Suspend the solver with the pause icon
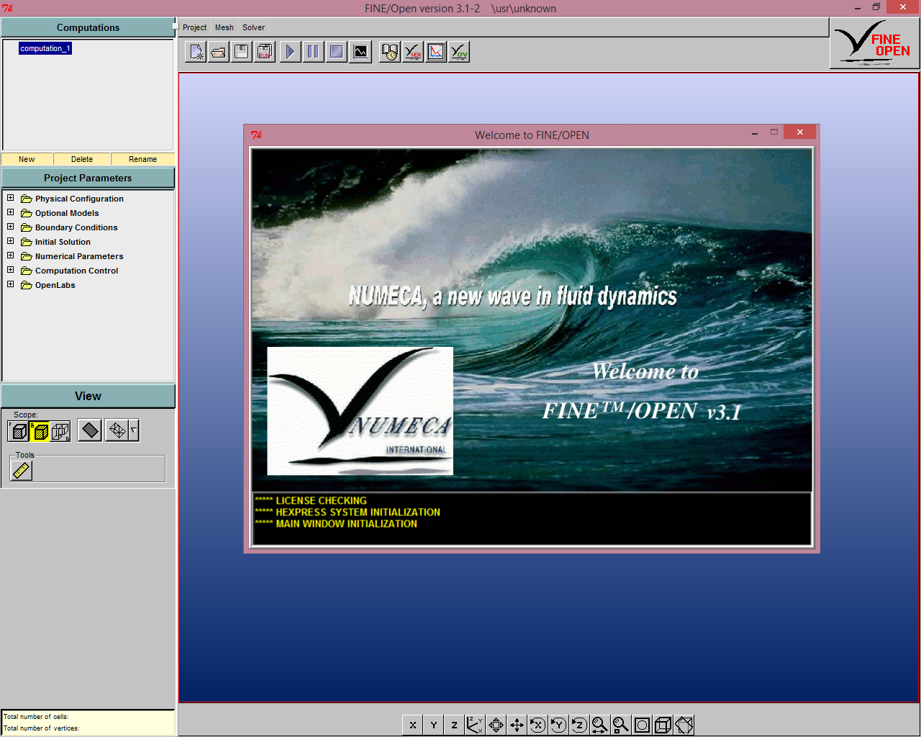Image resolution: width=921 pixels, height=737 pixels. (313, 52)
